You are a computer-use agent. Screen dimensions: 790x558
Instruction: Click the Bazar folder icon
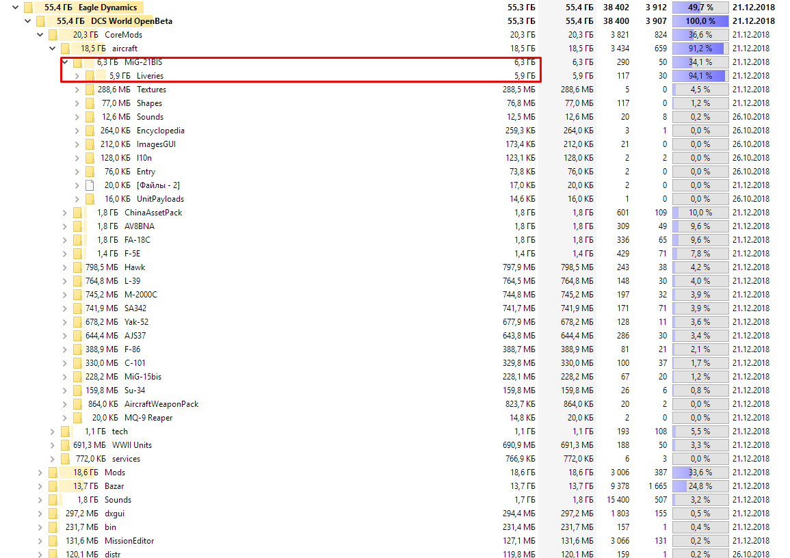(53, 486)
